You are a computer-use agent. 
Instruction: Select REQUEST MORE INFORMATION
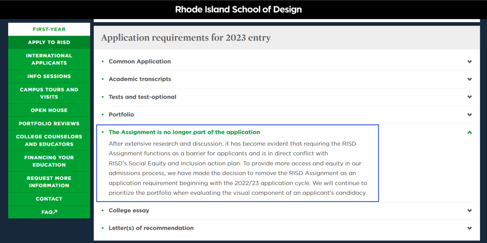(x=49, y=182)
